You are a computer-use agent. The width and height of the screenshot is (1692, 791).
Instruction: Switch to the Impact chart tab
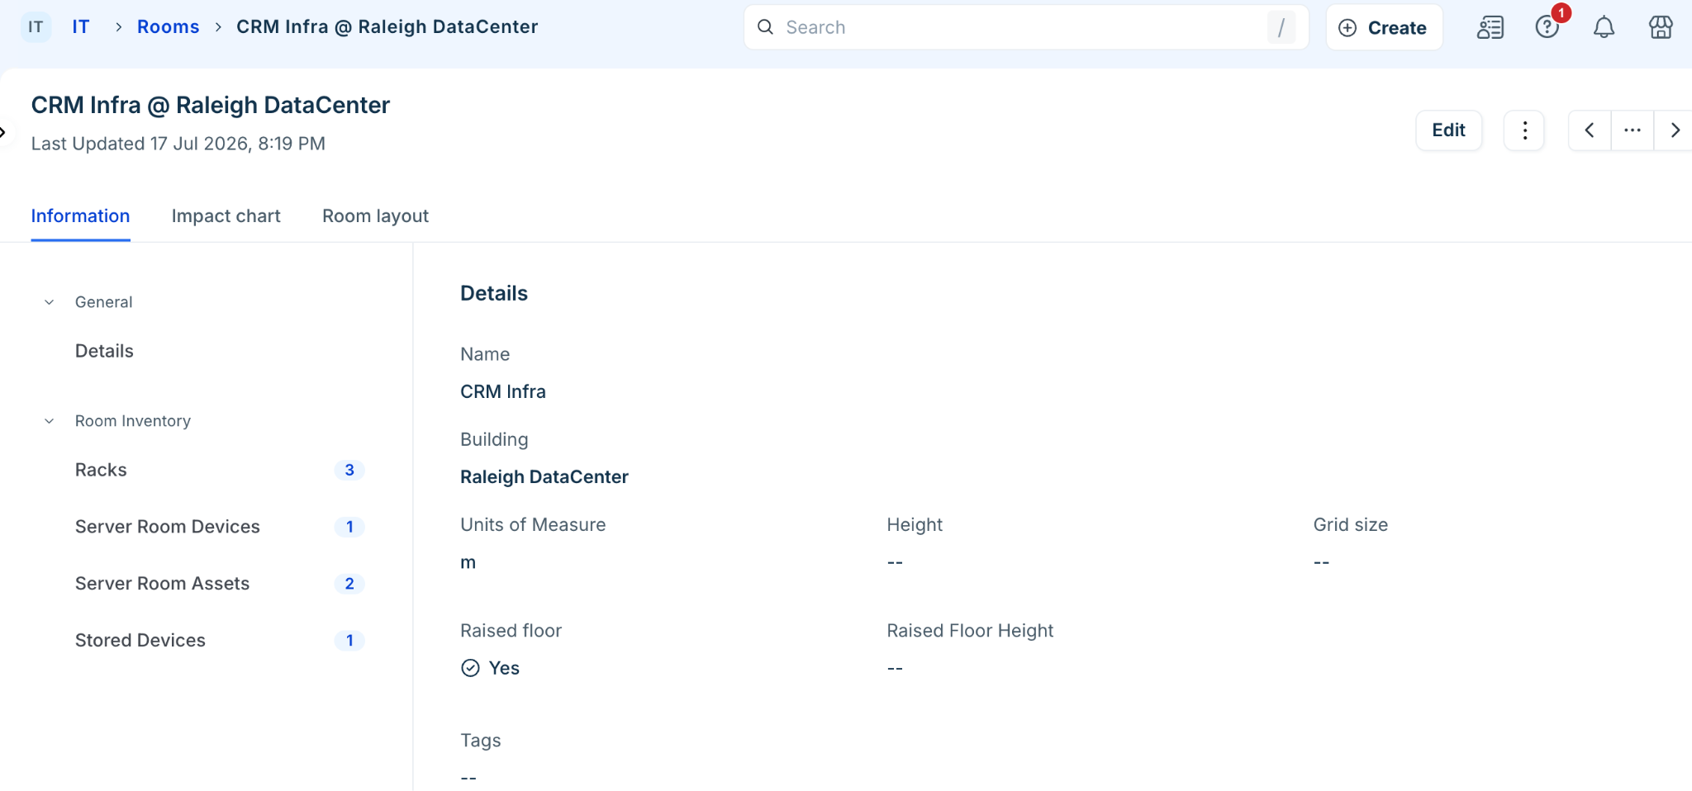226,216
